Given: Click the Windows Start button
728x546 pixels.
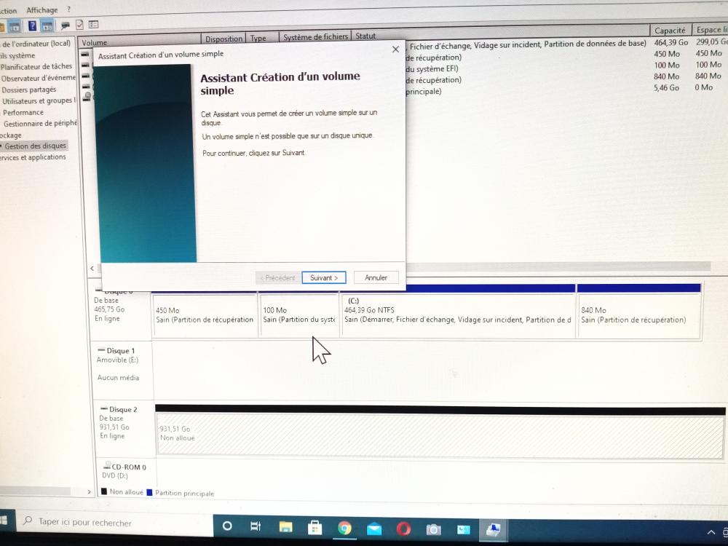Looking at the screenshot, I should pos(4,520).
